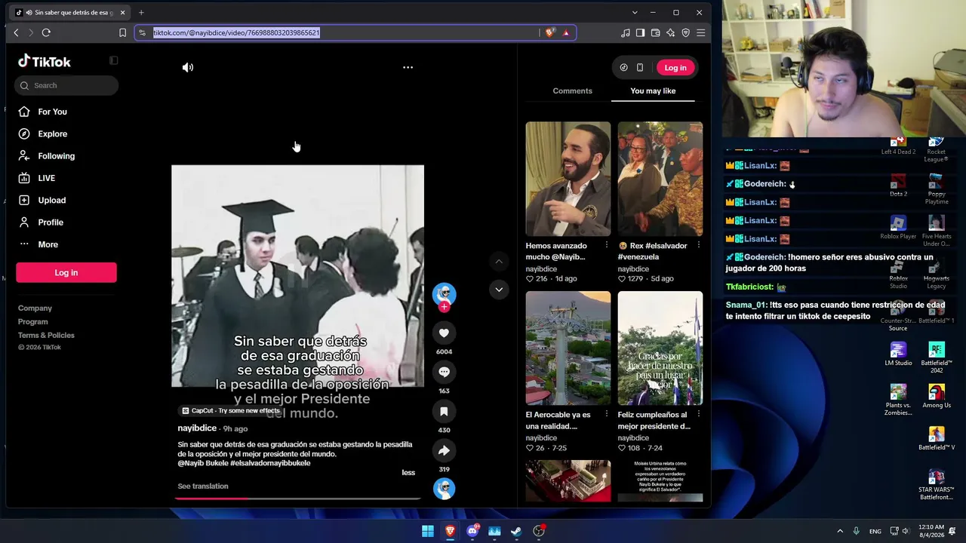Viewport: 966px width, 543px height.
Task: Click the TikTok search field
Action: pos(66,85)
